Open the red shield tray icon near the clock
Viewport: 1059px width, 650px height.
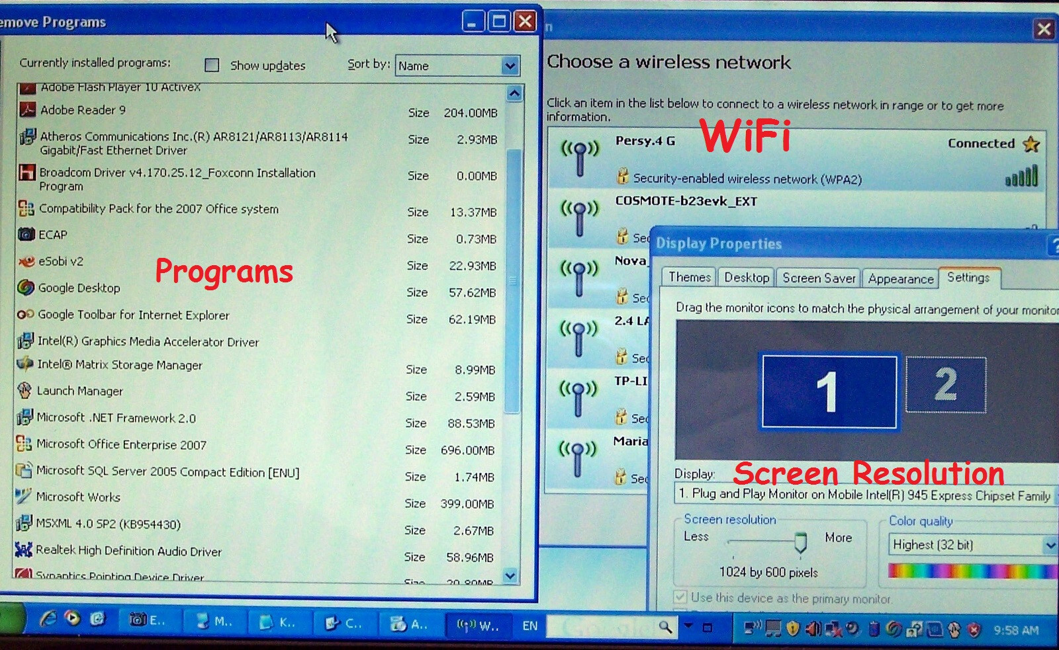coord(974,630)
